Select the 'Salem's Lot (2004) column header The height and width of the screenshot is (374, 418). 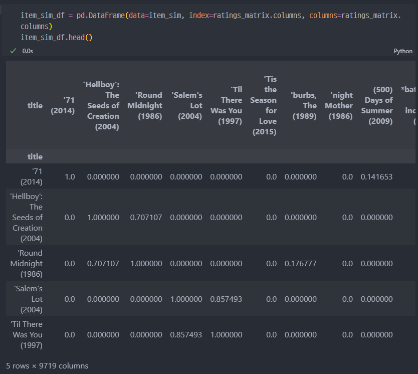(x=187, y=105)
